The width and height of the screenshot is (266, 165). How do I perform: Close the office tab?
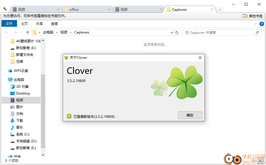109,9
